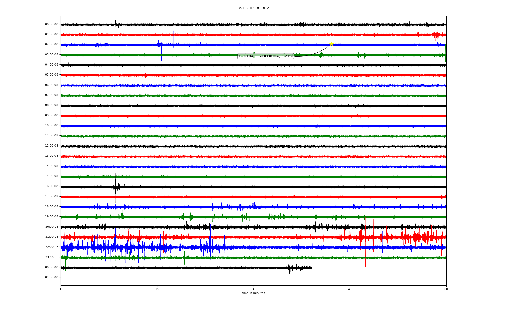Click the 09:00:08 time label
The image size is (507, 317).
[51, 115]
